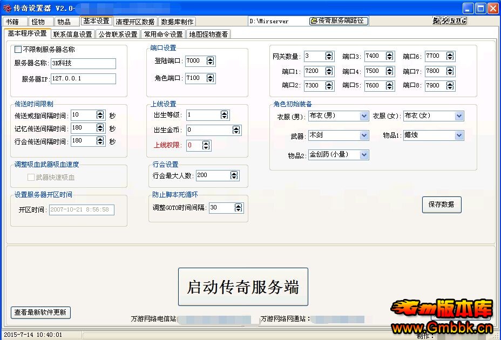501x340 pixels.
Task: Expand the 物品2 dropdown showing 金创药(小量)
Action: click(x=364, y=155)
